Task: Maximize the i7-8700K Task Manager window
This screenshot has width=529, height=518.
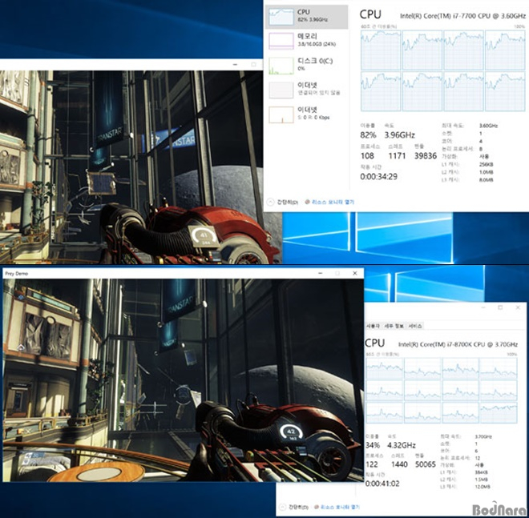Action: [500, 307]
